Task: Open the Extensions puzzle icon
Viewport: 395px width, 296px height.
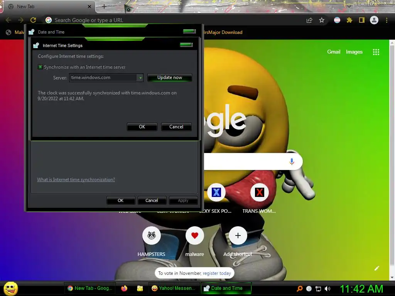Action: coord(349,20)
